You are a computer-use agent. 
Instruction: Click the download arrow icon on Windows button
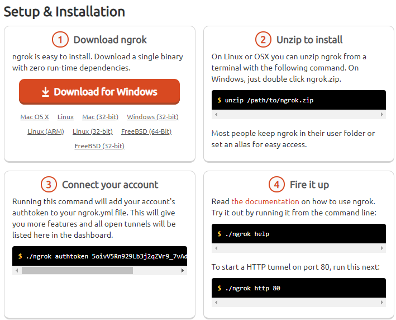[x=45, y=92]
